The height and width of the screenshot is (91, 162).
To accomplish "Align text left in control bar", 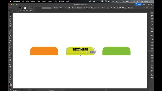I will [84, 8].
